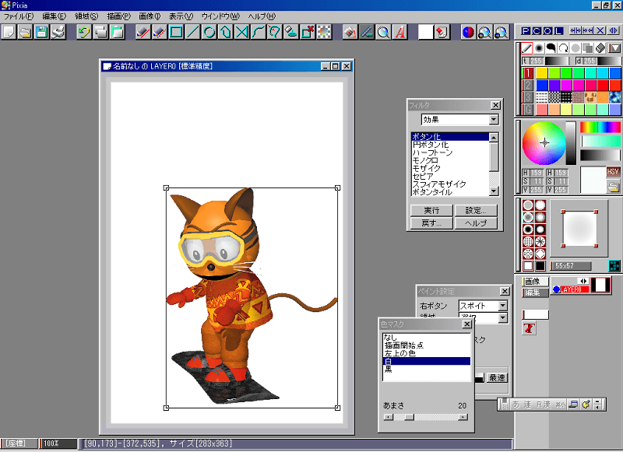The image size is (623, 452).
Task: Select the circle region tool
Action: tap(209, 32)
